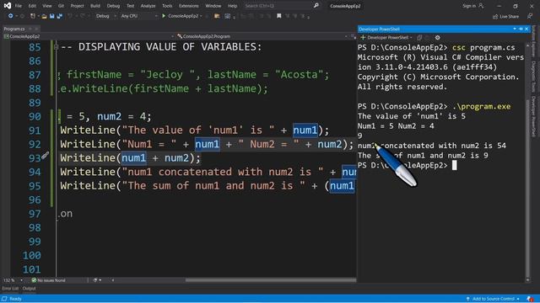Screen dimensions: 540x303
Task: Open the ConsoleAppEp2 startup project dropdown
Action: coord(201,16)
